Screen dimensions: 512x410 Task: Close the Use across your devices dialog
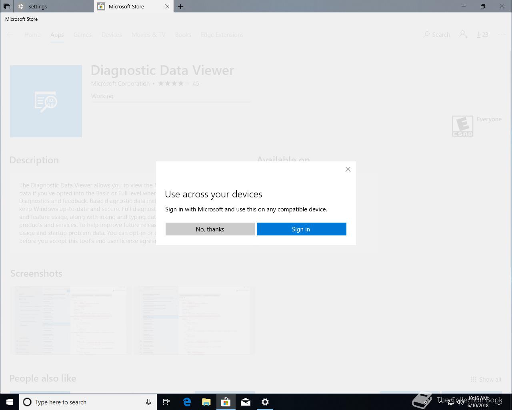[x=348, y=169]
